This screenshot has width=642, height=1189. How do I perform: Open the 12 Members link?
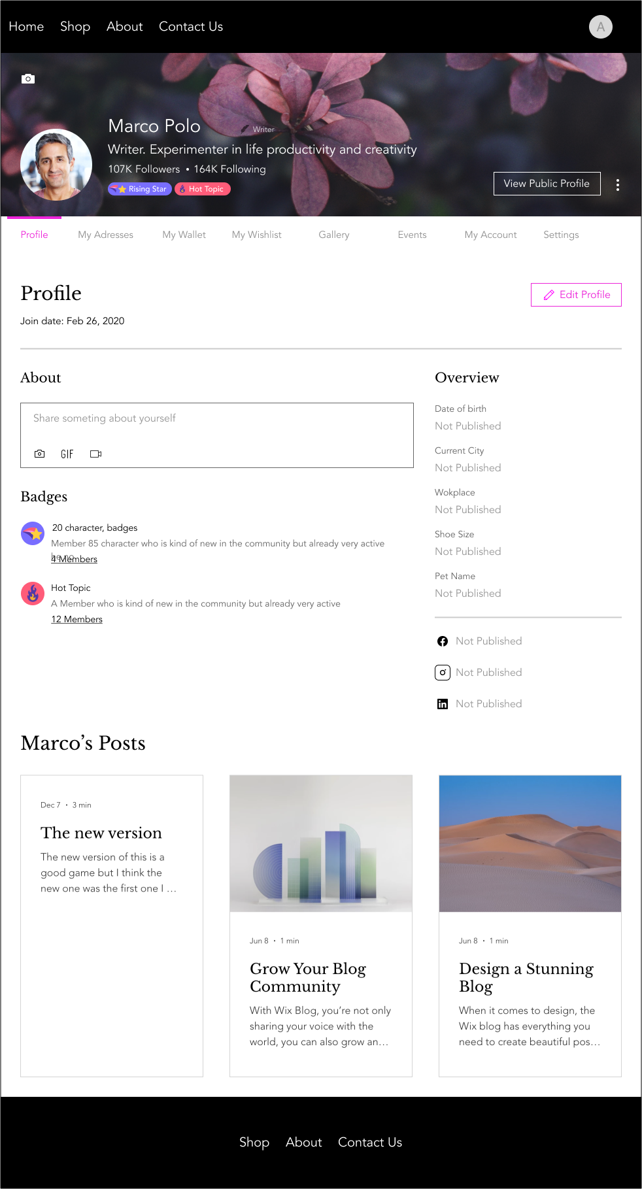(x=77, y=619)
